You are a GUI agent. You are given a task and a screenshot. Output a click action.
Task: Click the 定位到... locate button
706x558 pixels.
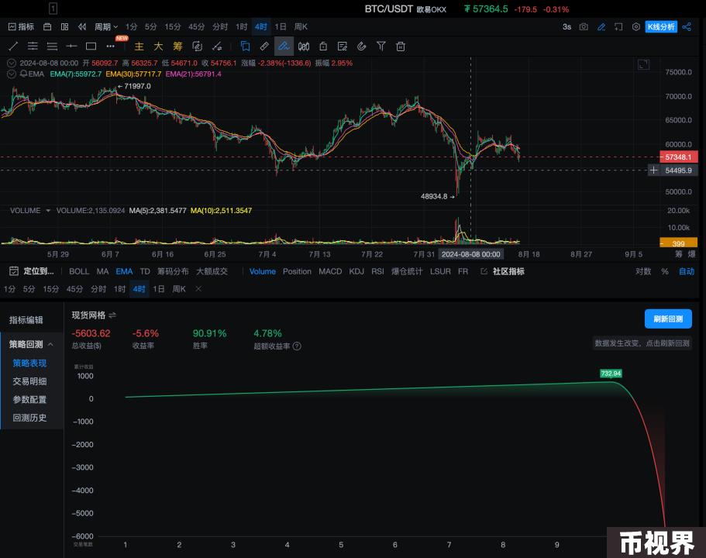coord(38,271)
